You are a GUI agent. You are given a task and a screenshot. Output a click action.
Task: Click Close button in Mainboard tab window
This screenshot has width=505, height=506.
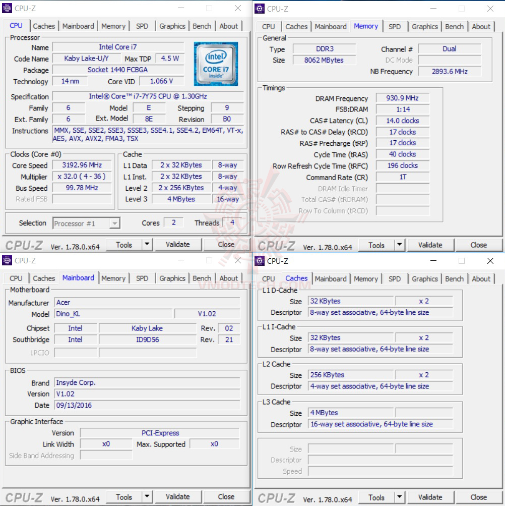(x=226, y=497)
